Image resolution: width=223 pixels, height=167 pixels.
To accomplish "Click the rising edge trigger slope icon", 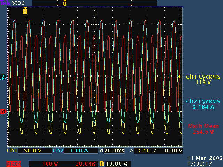I will (155, 151).
